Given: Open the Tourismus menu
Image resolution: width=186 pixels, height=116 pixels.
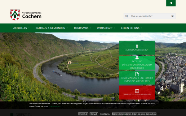Looking at the screenshot, I should (81, 28).
